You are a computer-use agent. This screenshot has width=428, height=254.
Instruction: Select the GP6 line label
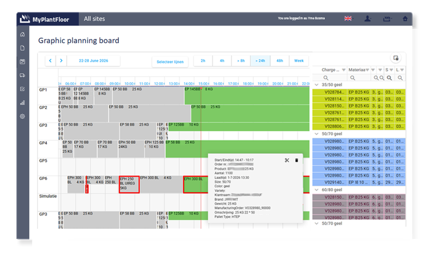[x=43, y=179]
